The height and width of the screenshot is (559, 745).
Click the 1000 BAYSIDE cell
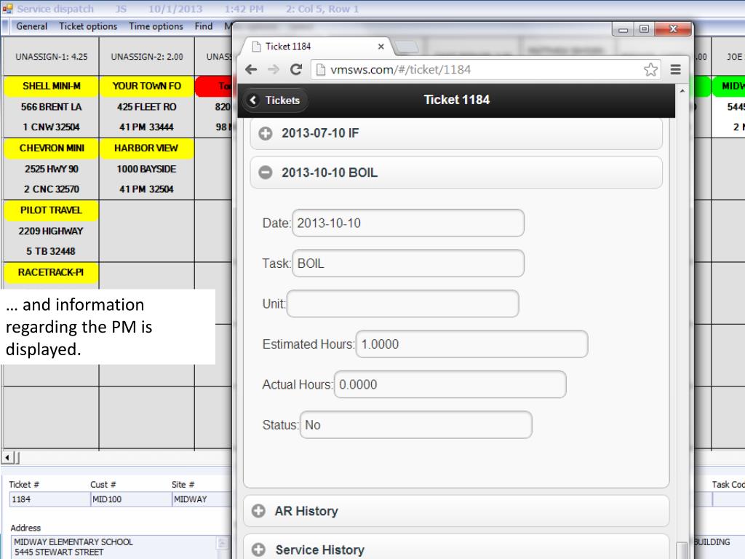point(146,169)
